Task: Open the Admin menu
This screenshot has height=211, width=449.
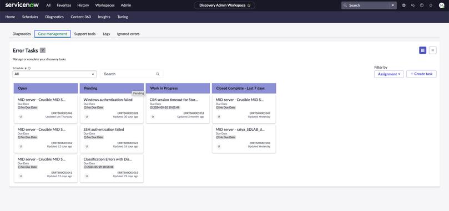Action: pyautogui.click(x=126, y=5)
